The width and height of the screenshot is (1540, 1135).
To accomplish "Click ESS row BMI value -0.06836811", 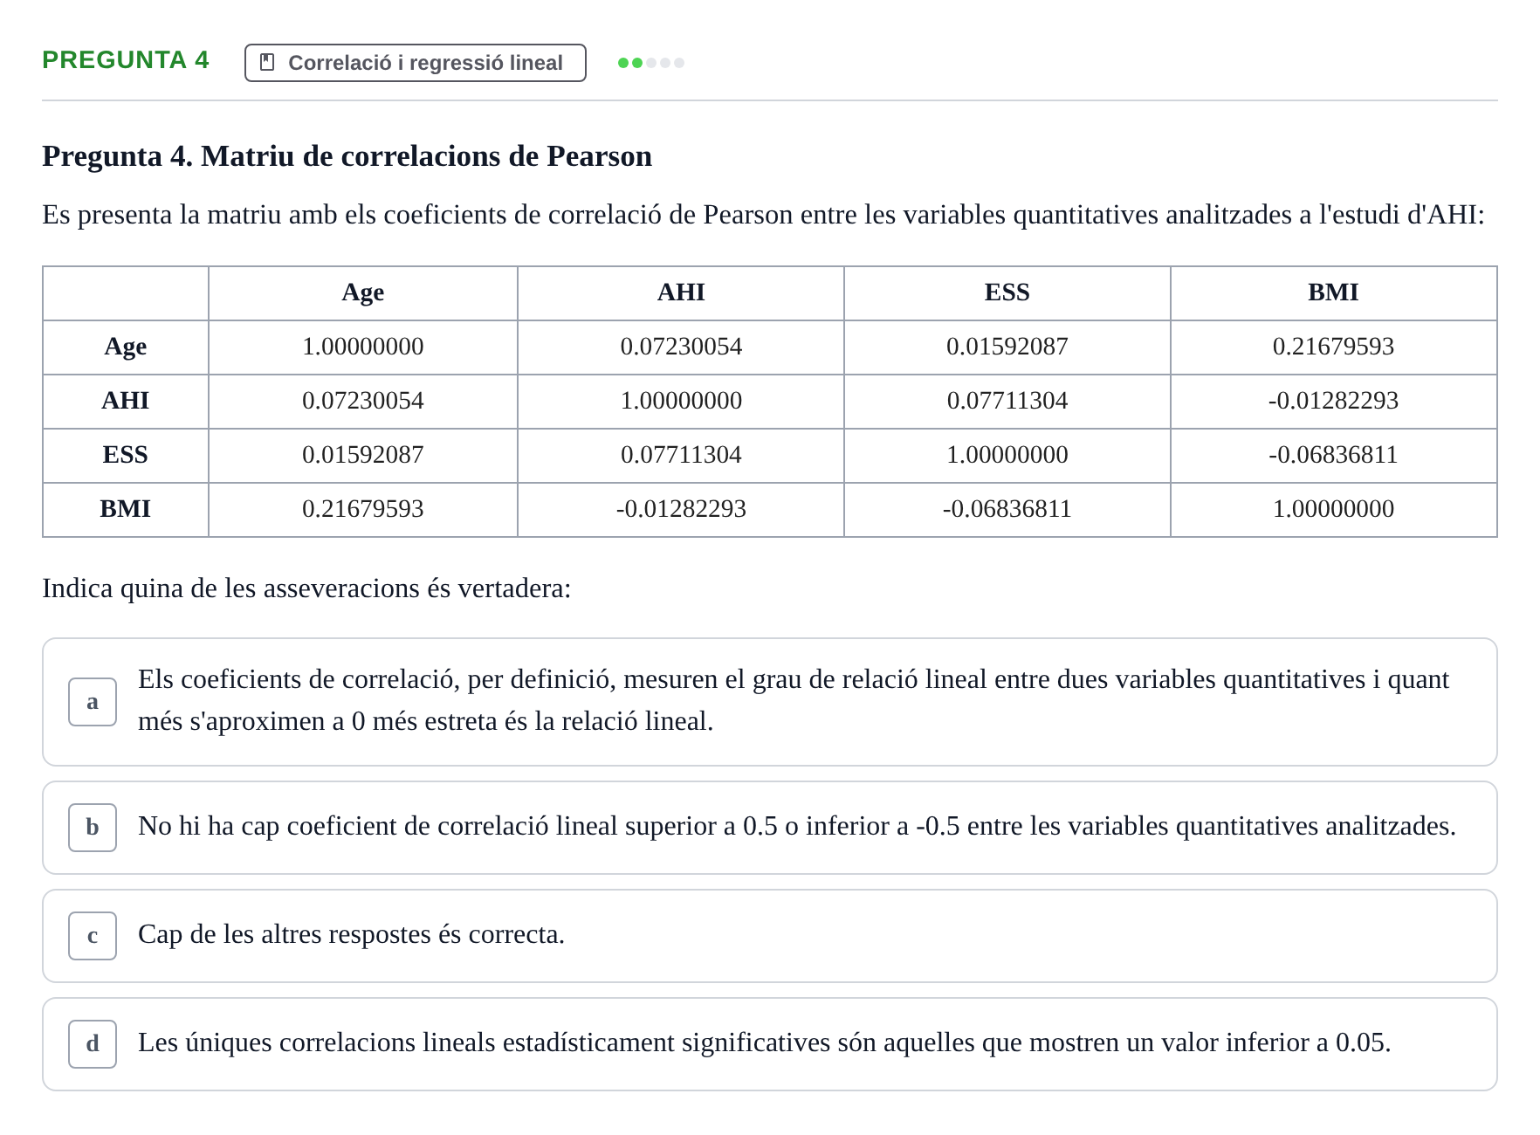I will click(1334, 456).
